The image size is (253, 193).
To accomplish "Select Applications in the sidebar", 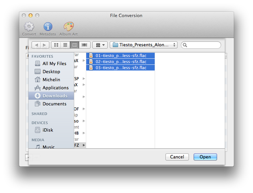I will pos(51,88).
